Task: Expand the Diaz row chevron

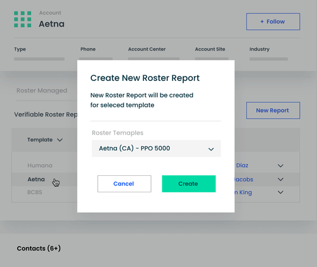Action: tap(280, 166)
